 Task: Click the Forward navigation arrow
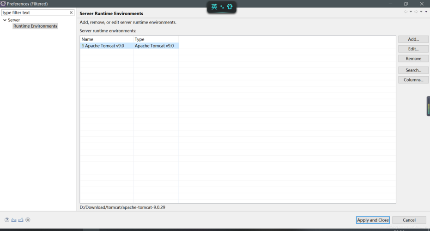[x=416, y=12]
